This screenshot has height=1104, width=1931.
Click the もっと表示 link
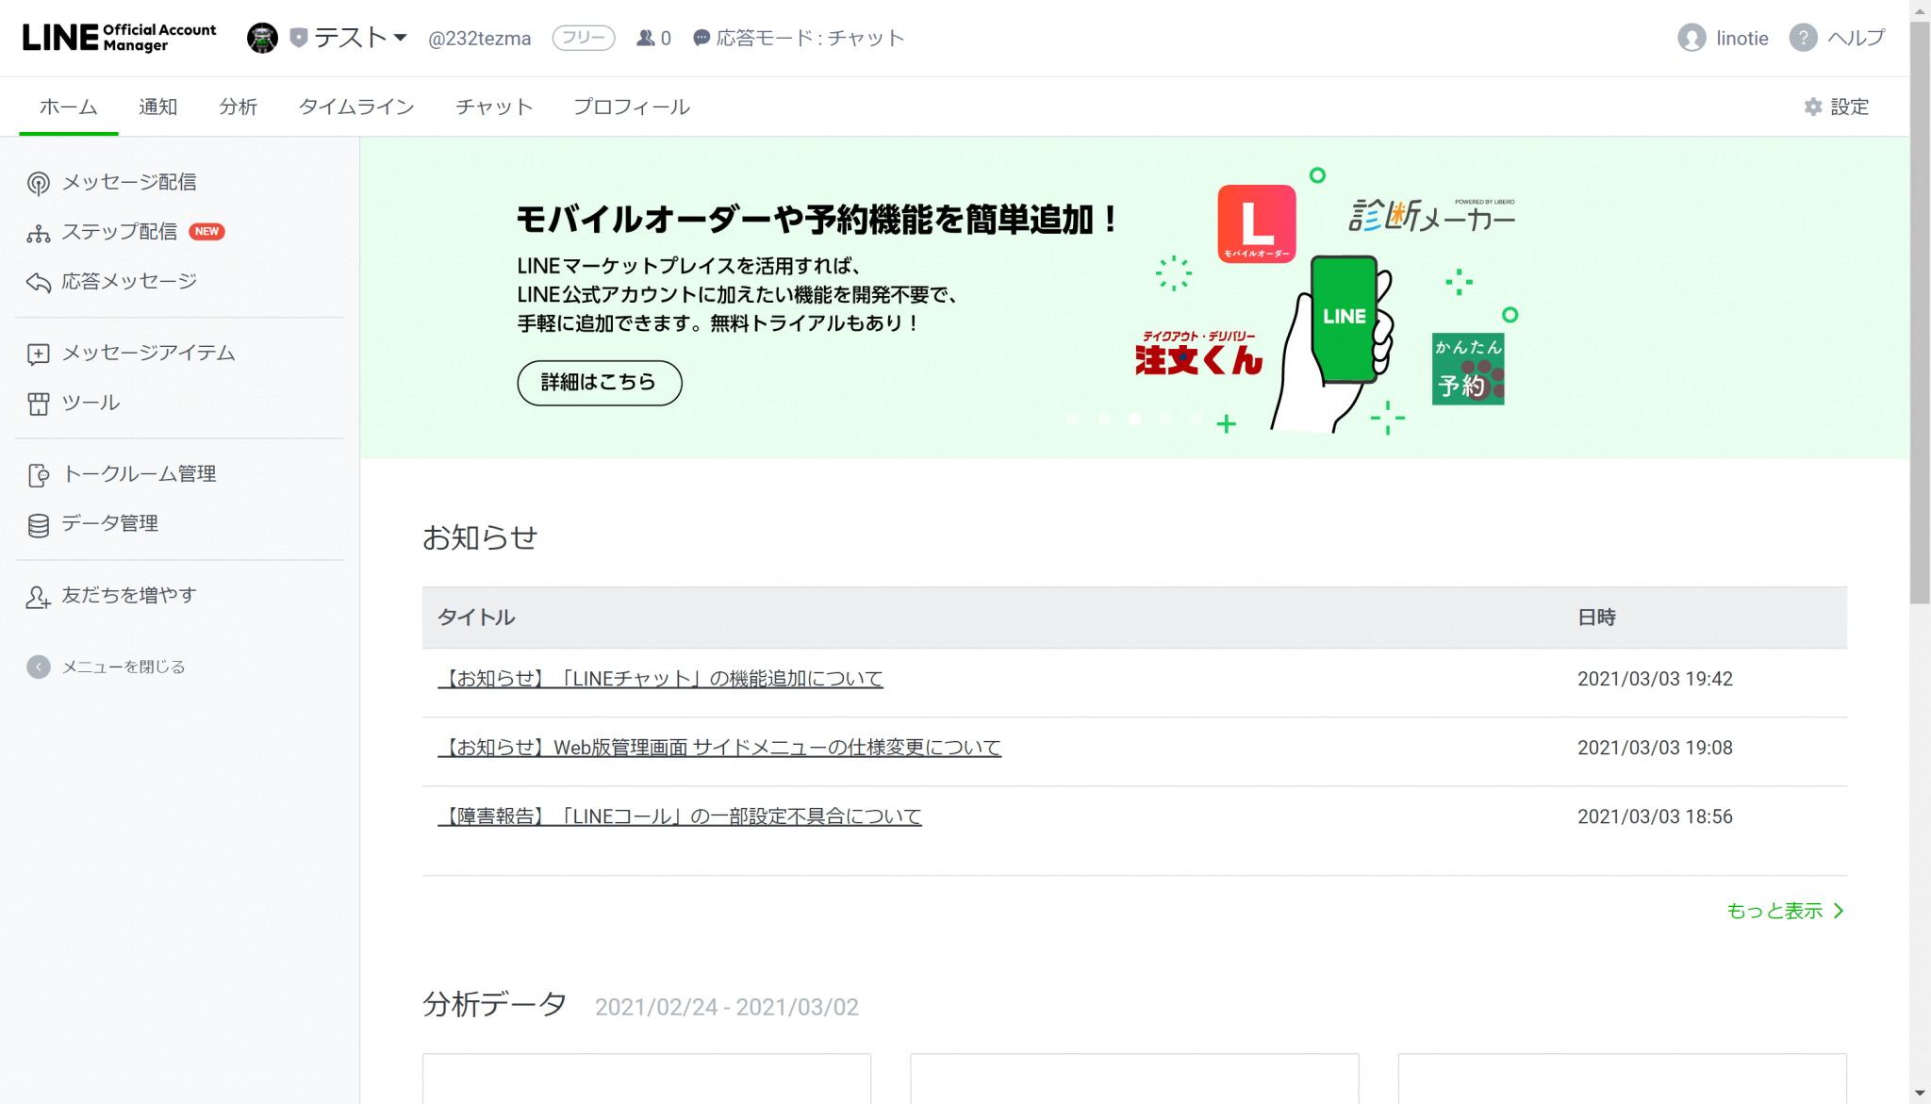point(1774,911)
